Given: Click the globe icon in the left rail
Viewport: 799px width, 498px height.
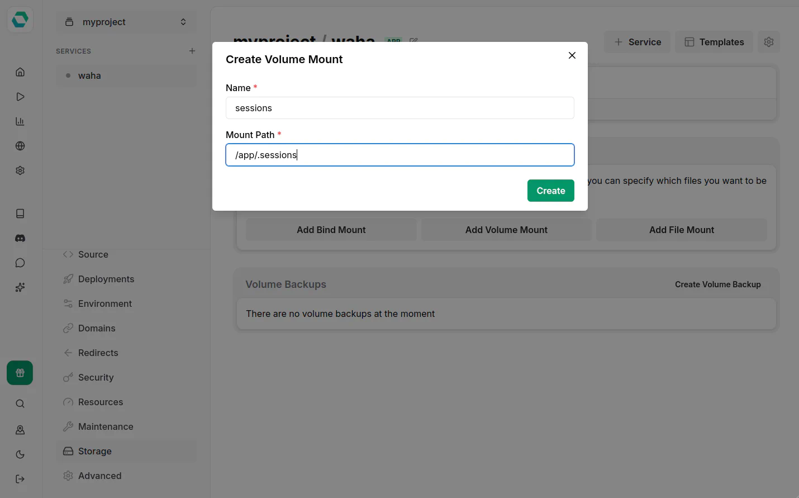Looking at the screenshot, I should [x=20, y=146].
